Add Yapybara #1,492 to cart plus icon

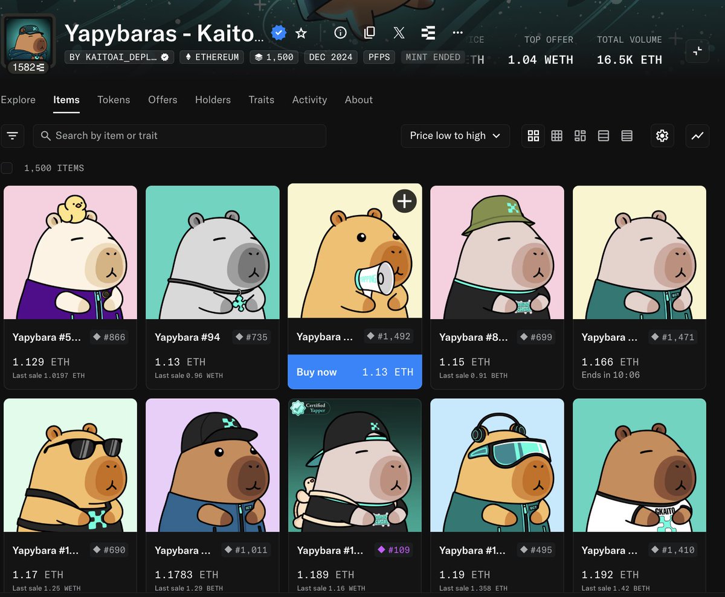405,201
